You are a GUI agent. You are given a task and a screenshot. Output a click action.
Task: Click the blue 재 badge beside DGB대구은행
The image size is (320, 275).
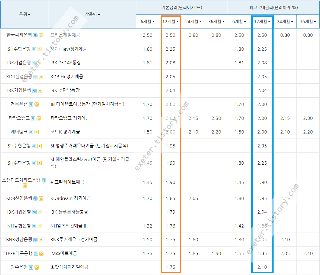tap(36, 254)
